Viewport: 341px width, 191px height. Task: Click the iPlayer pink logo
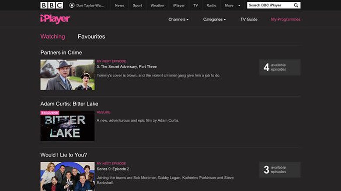pos(55,19)
